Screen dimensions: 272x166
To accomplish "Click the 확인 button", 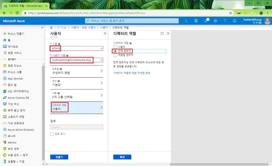I will coord(122,157).
